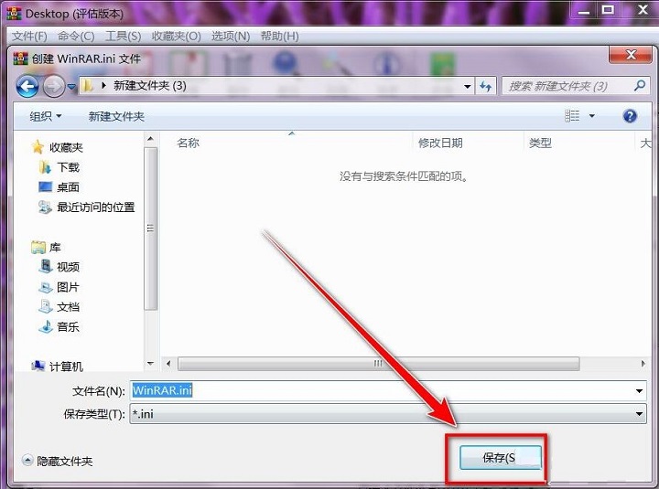The height and width of the screenshot is (489, 659).
Task: Open 命令(C) menu in WinRAR window
Action: tap(76, 36)
